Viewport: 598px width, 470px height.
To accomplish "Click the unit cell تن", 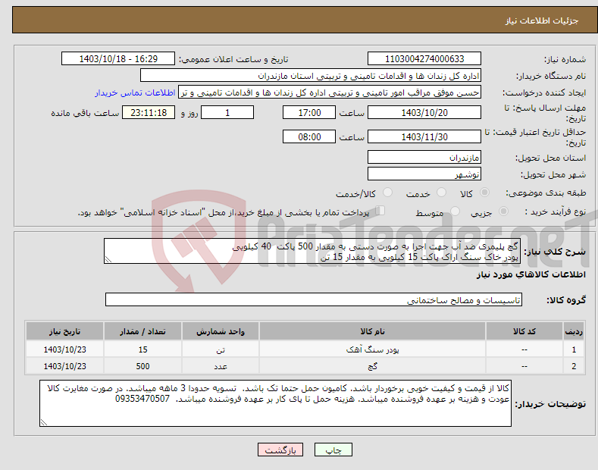I will coord(221,349).
